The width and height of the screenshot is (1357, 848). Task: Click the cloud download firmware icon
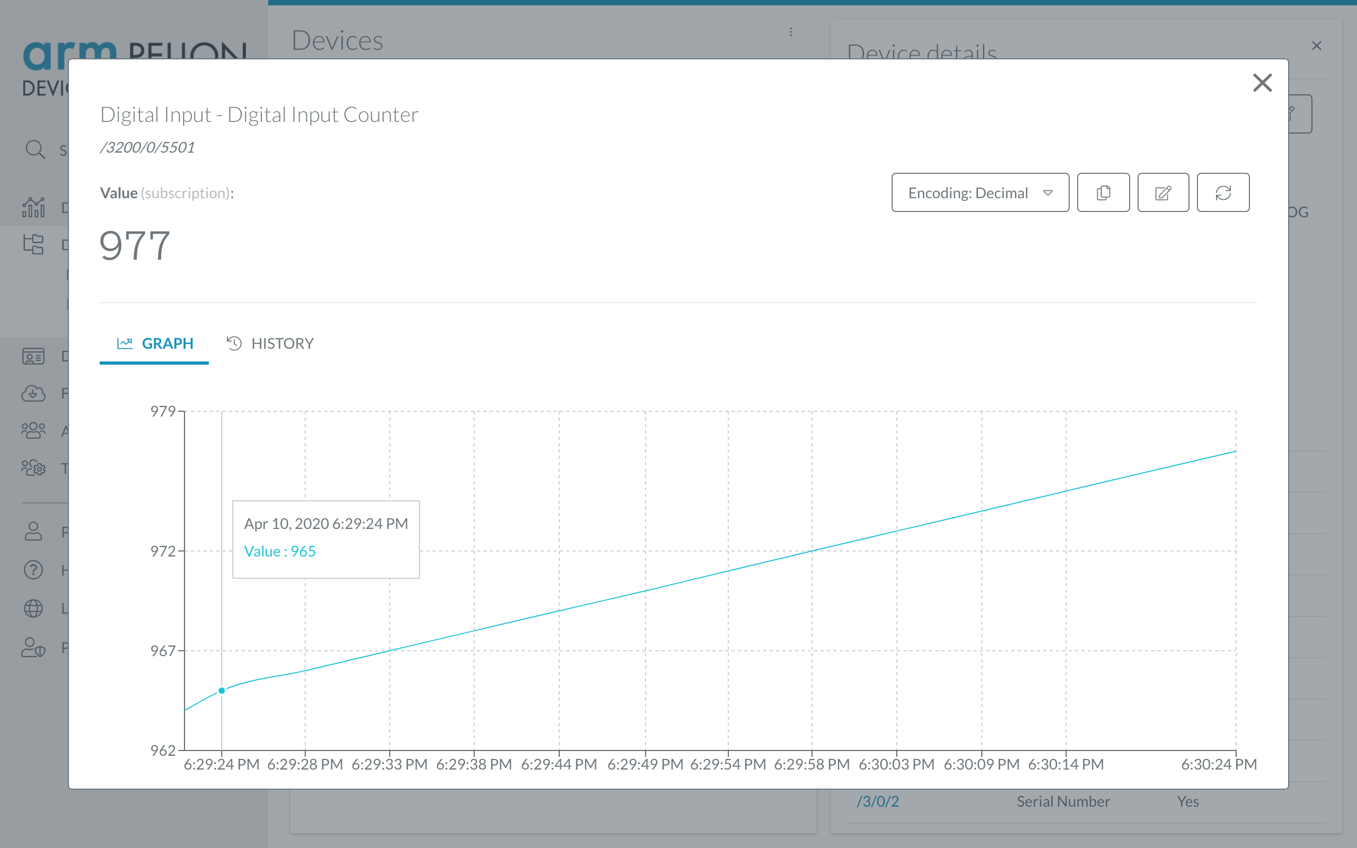tap(33, 393)
